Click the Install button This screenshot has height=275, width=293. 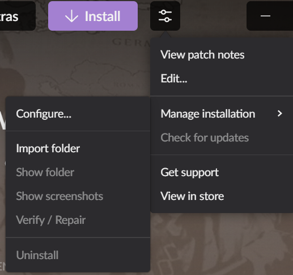[x=93, y=16]
